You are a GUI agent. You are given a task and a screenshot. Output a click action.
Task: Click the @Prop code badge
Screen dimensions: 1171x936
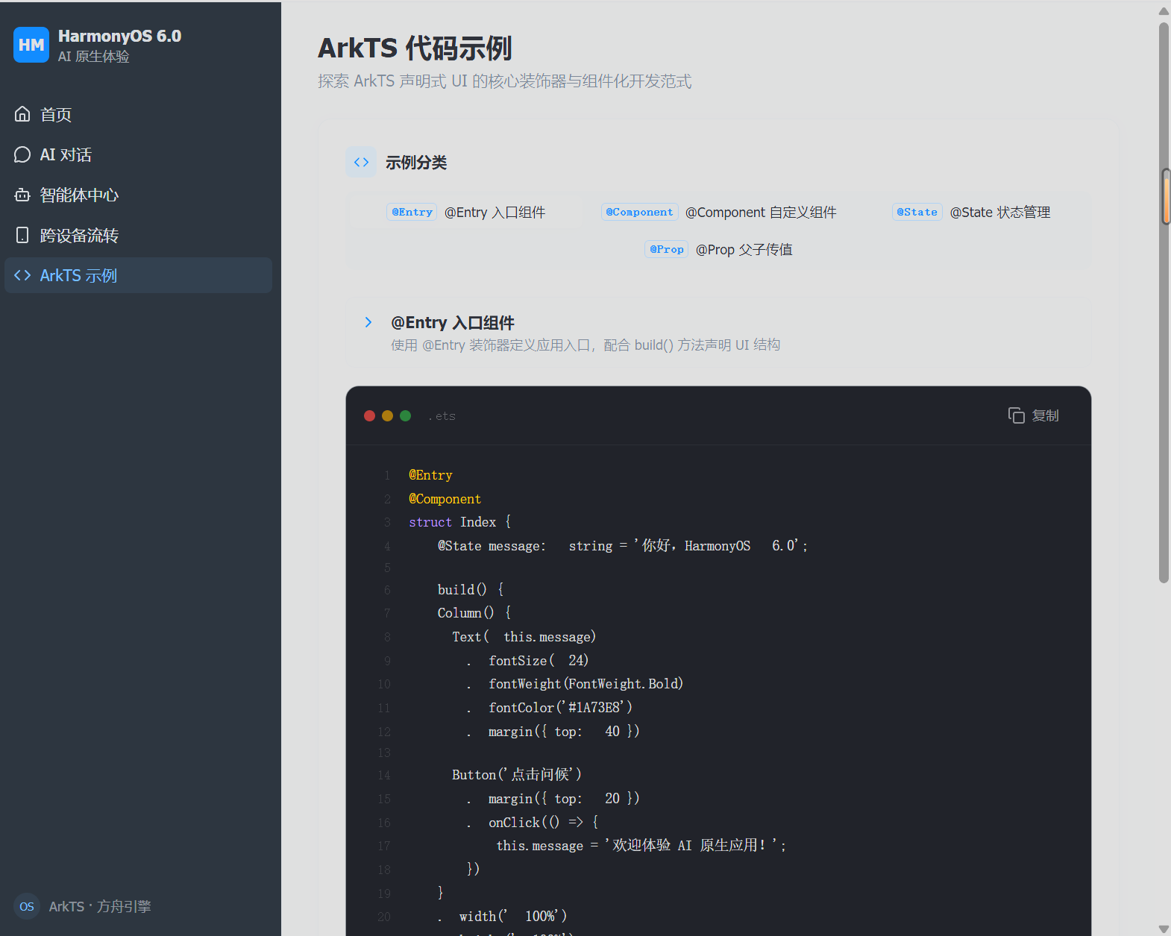tap(666, 249)
